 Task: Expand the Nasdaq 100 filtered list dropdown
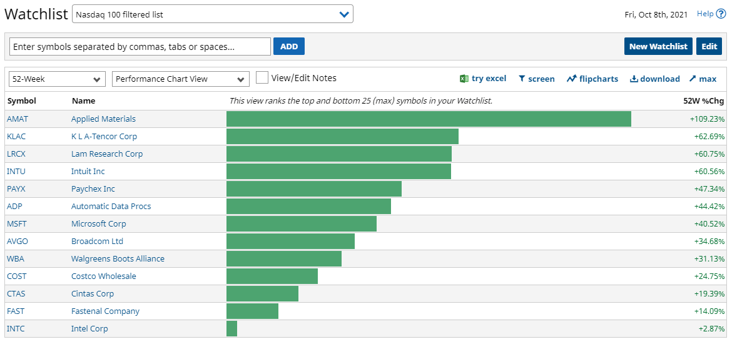(213, 14)
